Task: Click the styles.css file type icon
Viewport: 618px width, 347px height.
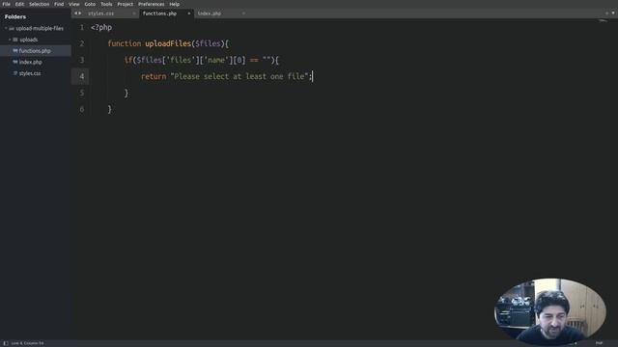Action: coord(15,73)
